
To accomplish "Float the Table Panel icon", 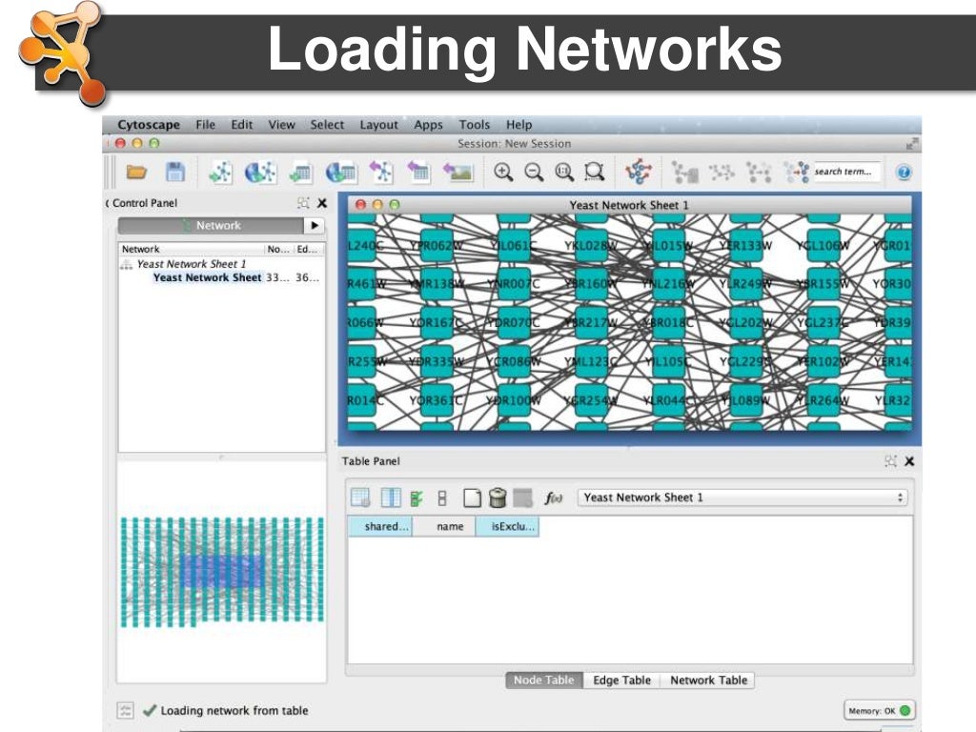I will coord(891,461).
